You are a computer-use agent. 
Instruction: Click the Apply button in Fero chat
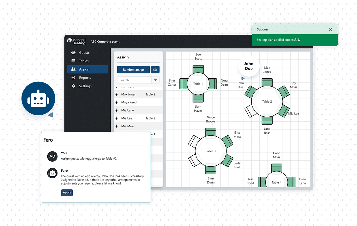(x=67, y=192)
